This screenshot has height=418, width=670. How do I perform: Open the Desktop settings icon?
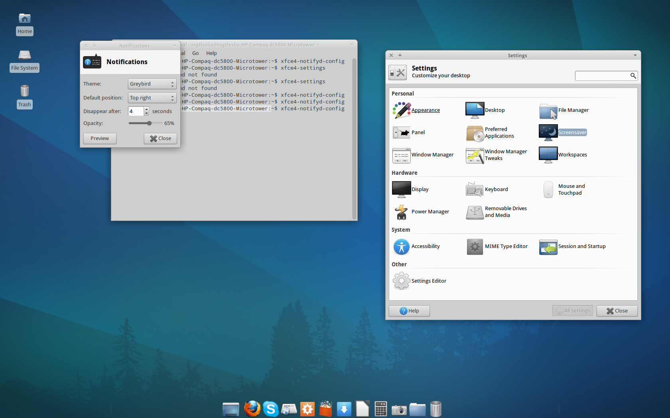coord(475,110)
